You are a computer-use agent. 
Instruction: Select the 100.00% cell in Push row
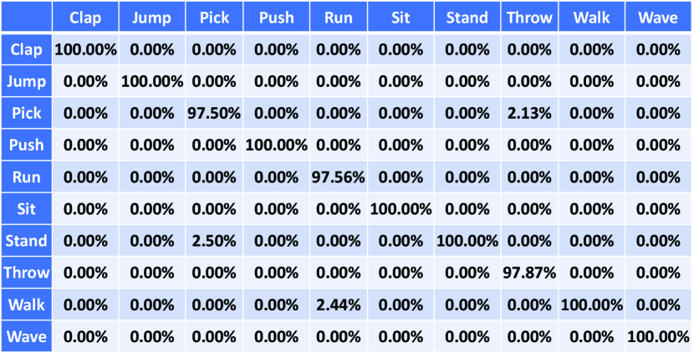276,146
